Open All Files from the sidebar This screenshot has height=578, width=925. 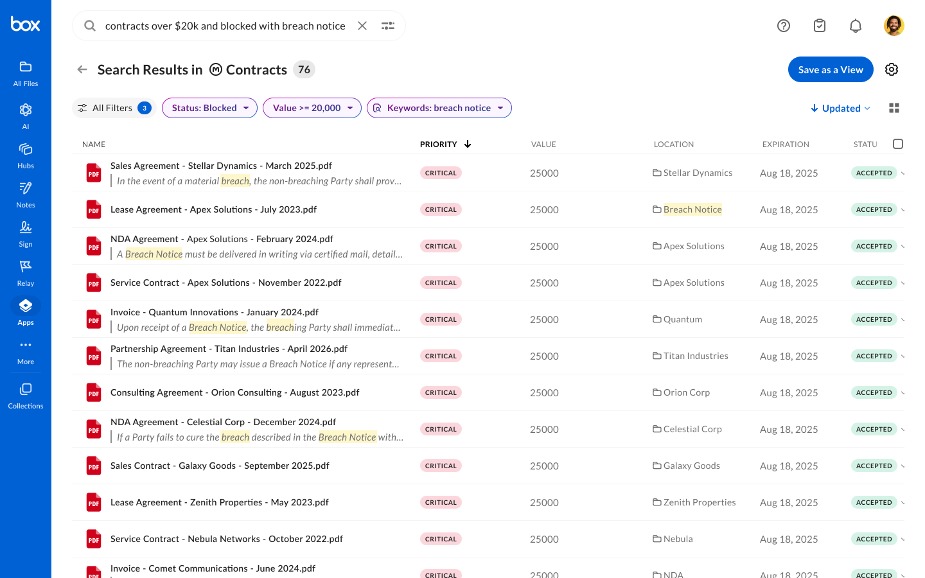pos(26,72)
